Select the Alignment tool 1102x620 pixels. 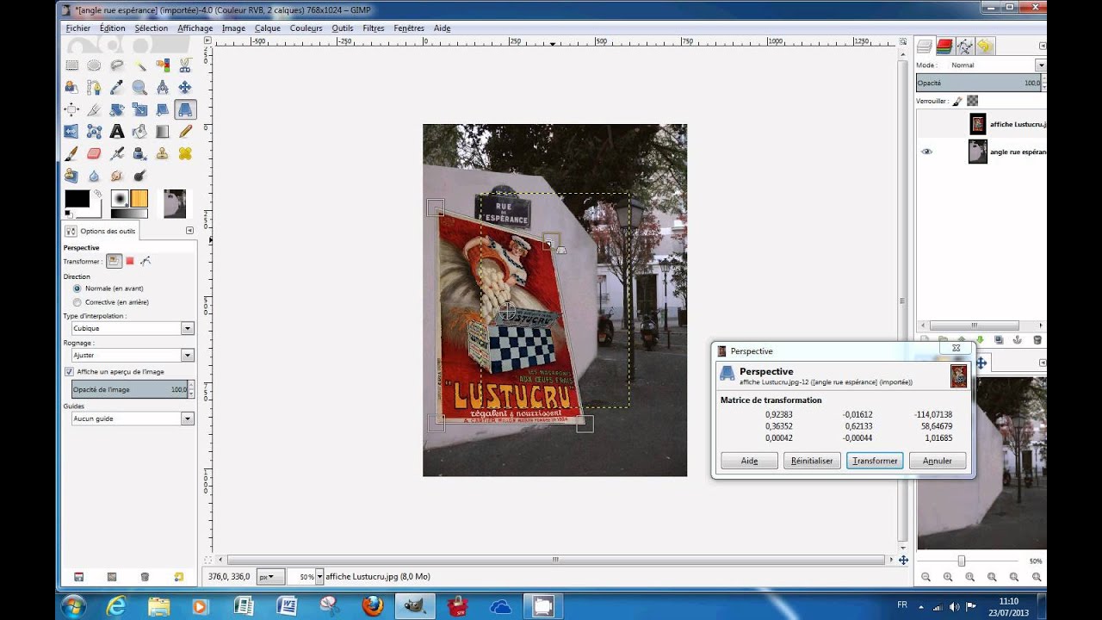[x=71, y=109]
